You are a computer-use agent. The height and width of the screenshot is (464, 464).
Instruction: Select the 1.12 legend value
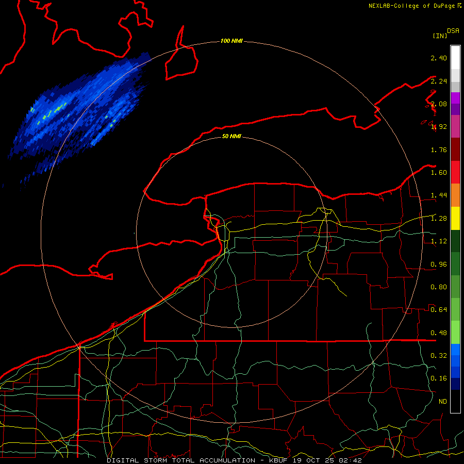coord(439,241)
